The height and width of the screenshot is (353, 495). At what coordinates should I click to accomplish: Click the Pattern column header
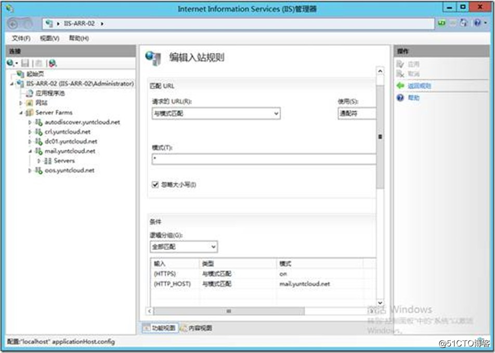320,264
